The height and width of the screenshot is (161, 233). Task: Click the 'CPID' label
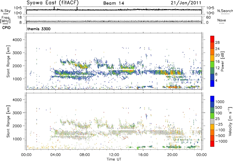6,28
